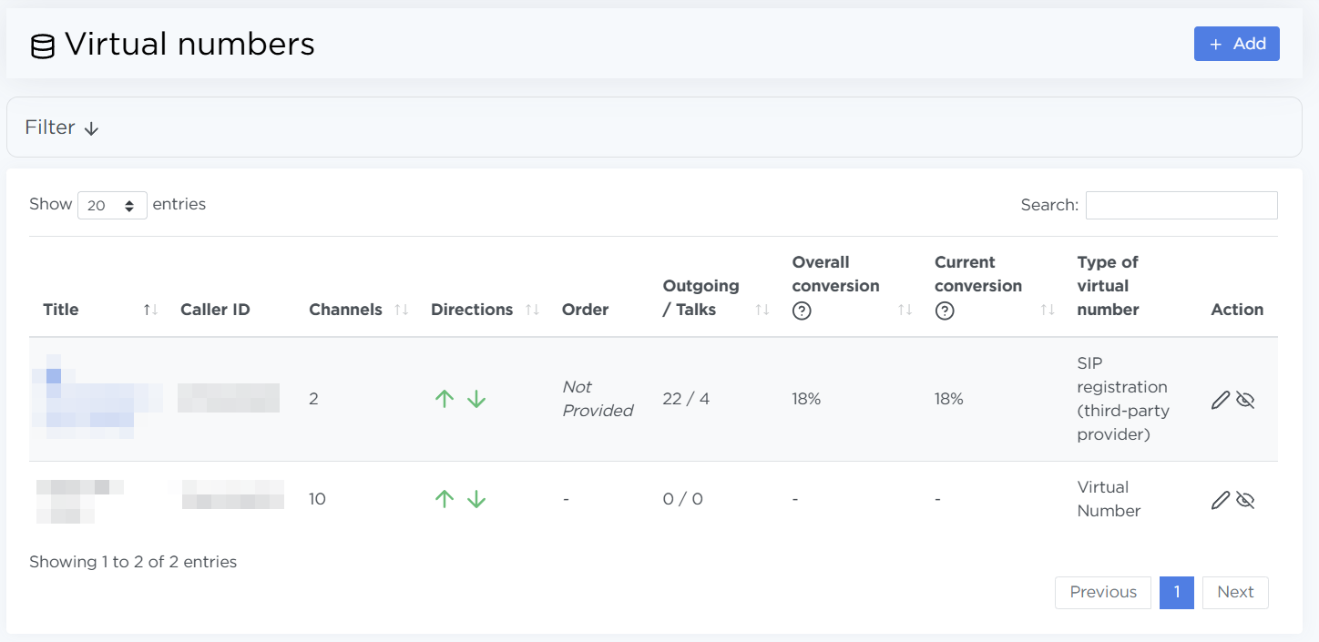Click the Current conversion help question mark
Viewport: 1319px width, 642px height.
point(945,311)
